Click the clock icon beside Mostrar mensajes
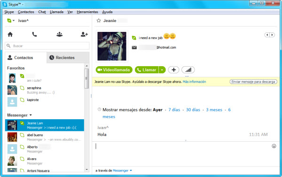282x177 pixels. (99, 109)
